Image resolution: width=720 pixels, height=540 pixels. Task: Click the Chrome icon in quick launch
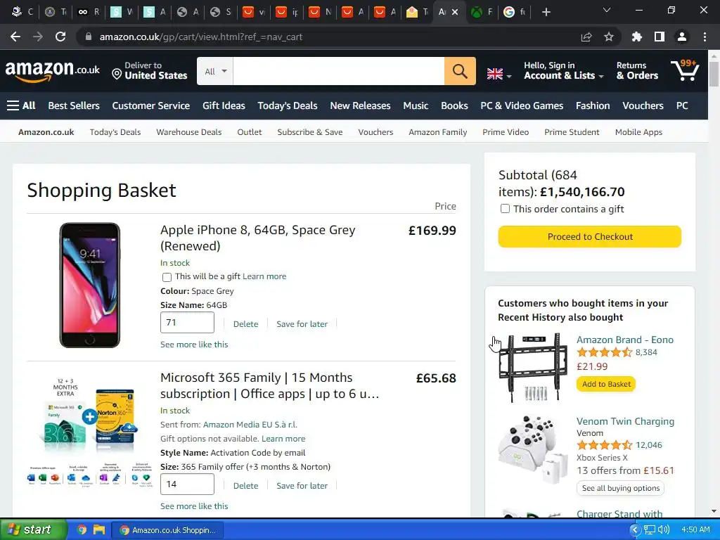82,530
